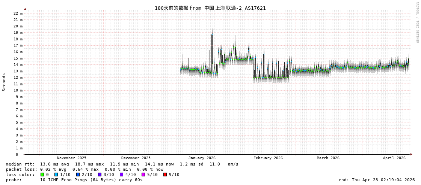Click the RRDTOOL / TOBI OETIKER watermark
421x185 pixels.
pos(417,22)
